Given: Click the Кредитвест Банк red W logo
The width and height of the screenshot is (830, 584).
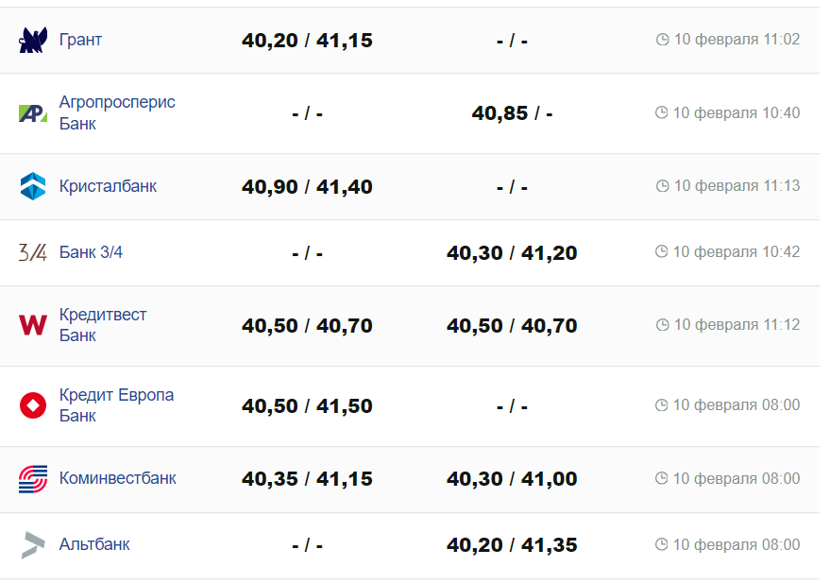Looking at the screenshot, I should (33, 325).
